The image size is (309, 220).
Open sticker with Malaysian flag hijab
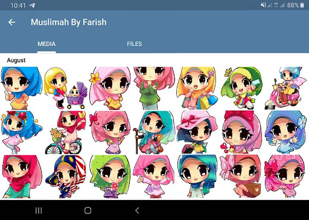tap(66, 176)
